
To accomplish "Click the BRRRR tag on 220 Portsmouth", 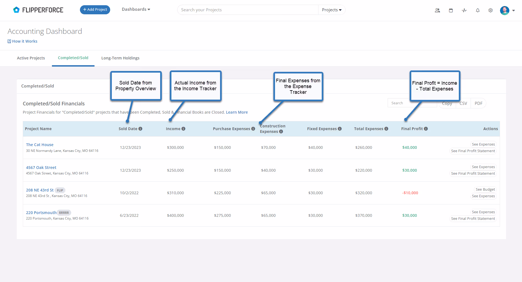I will pos(64,213).
